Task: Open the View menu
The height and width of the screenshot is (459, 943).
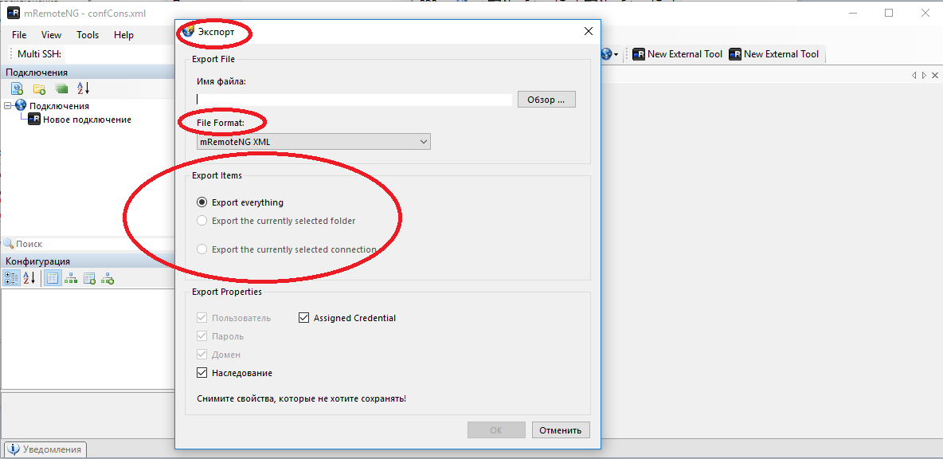Action: 52,35
